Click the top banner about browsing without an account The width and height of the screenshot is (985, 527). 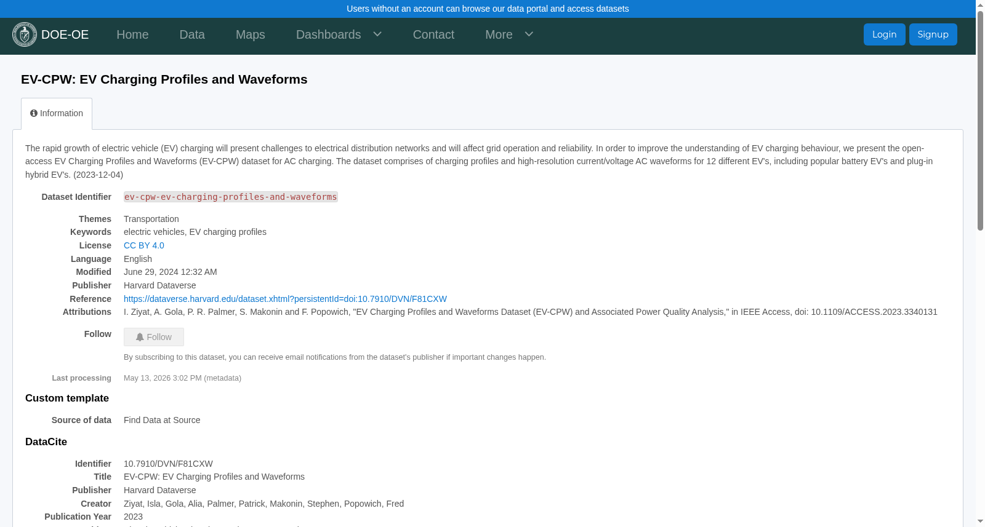(488, 9)
